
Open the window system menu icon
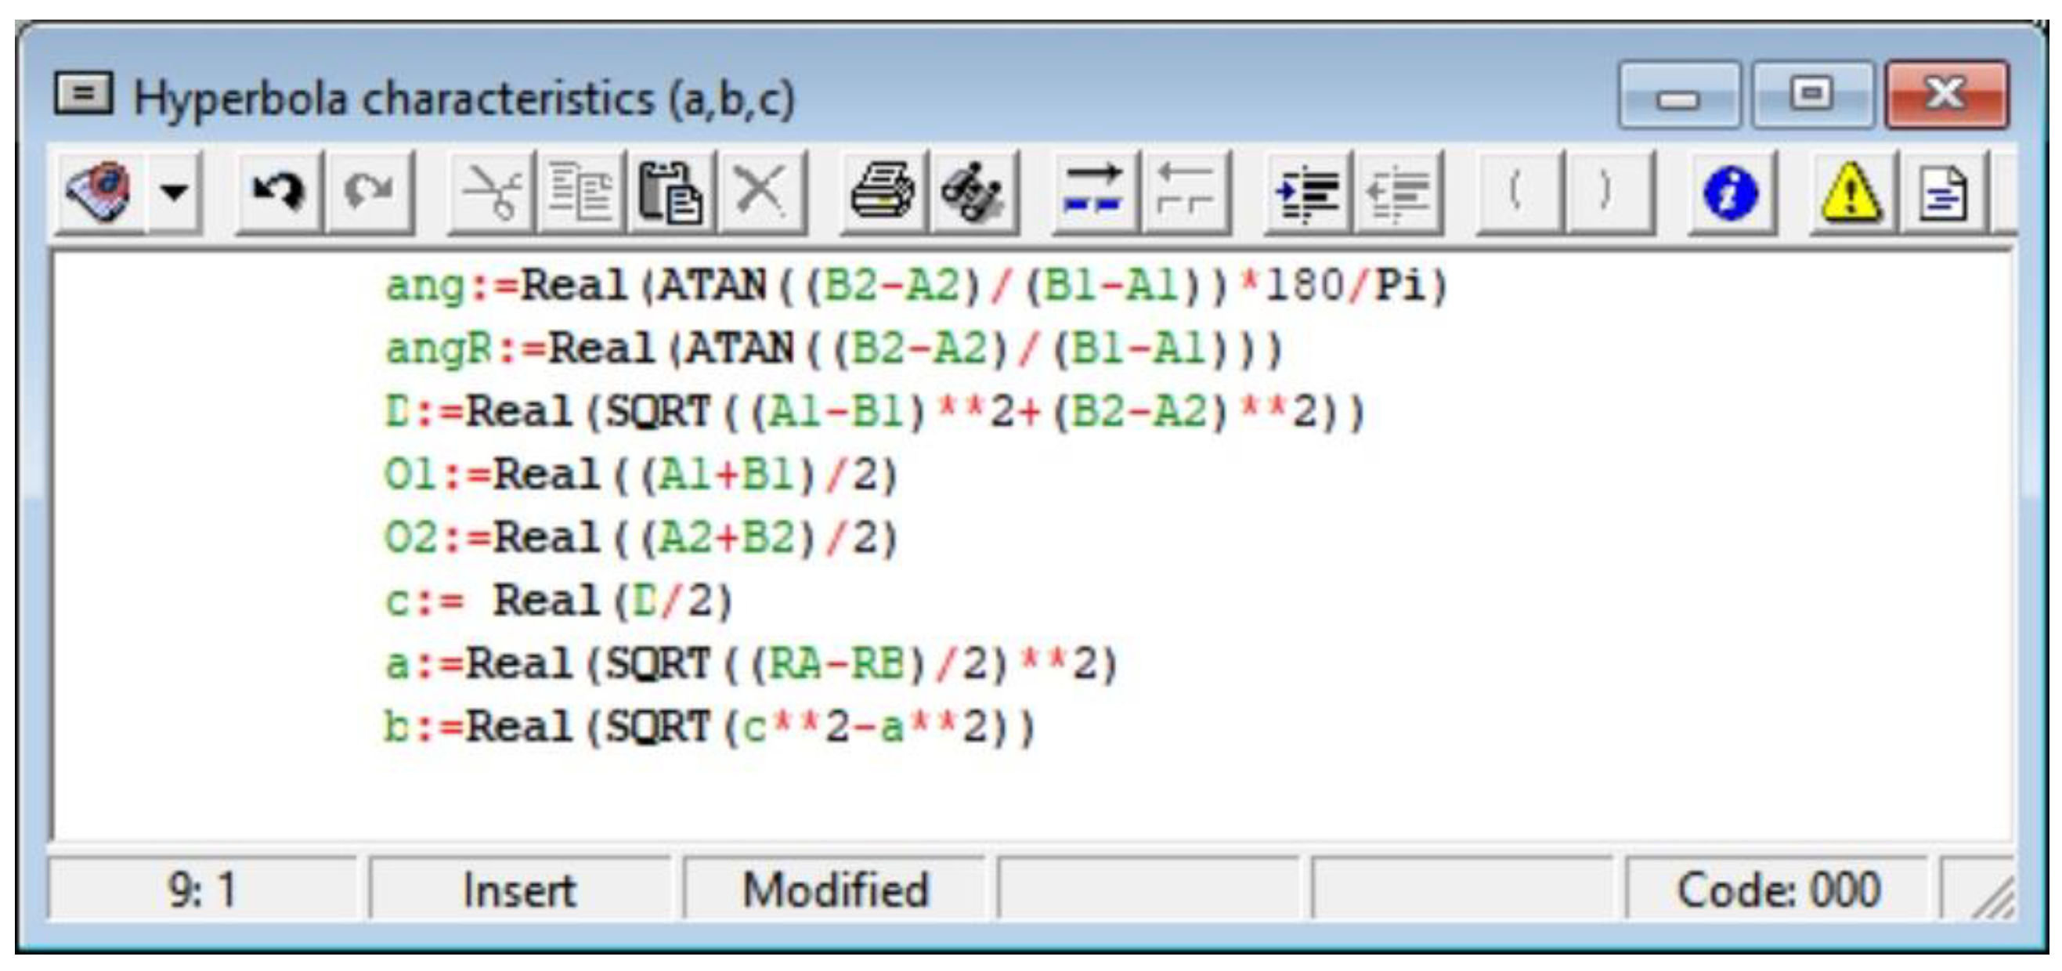point(83,94)
